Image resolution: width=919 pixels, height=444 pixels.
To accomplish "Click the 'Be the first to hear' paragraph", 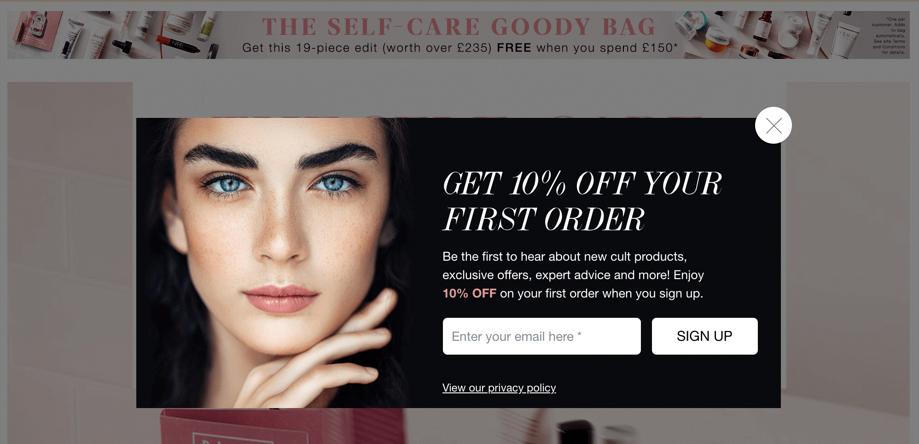I will pos(573,275).
